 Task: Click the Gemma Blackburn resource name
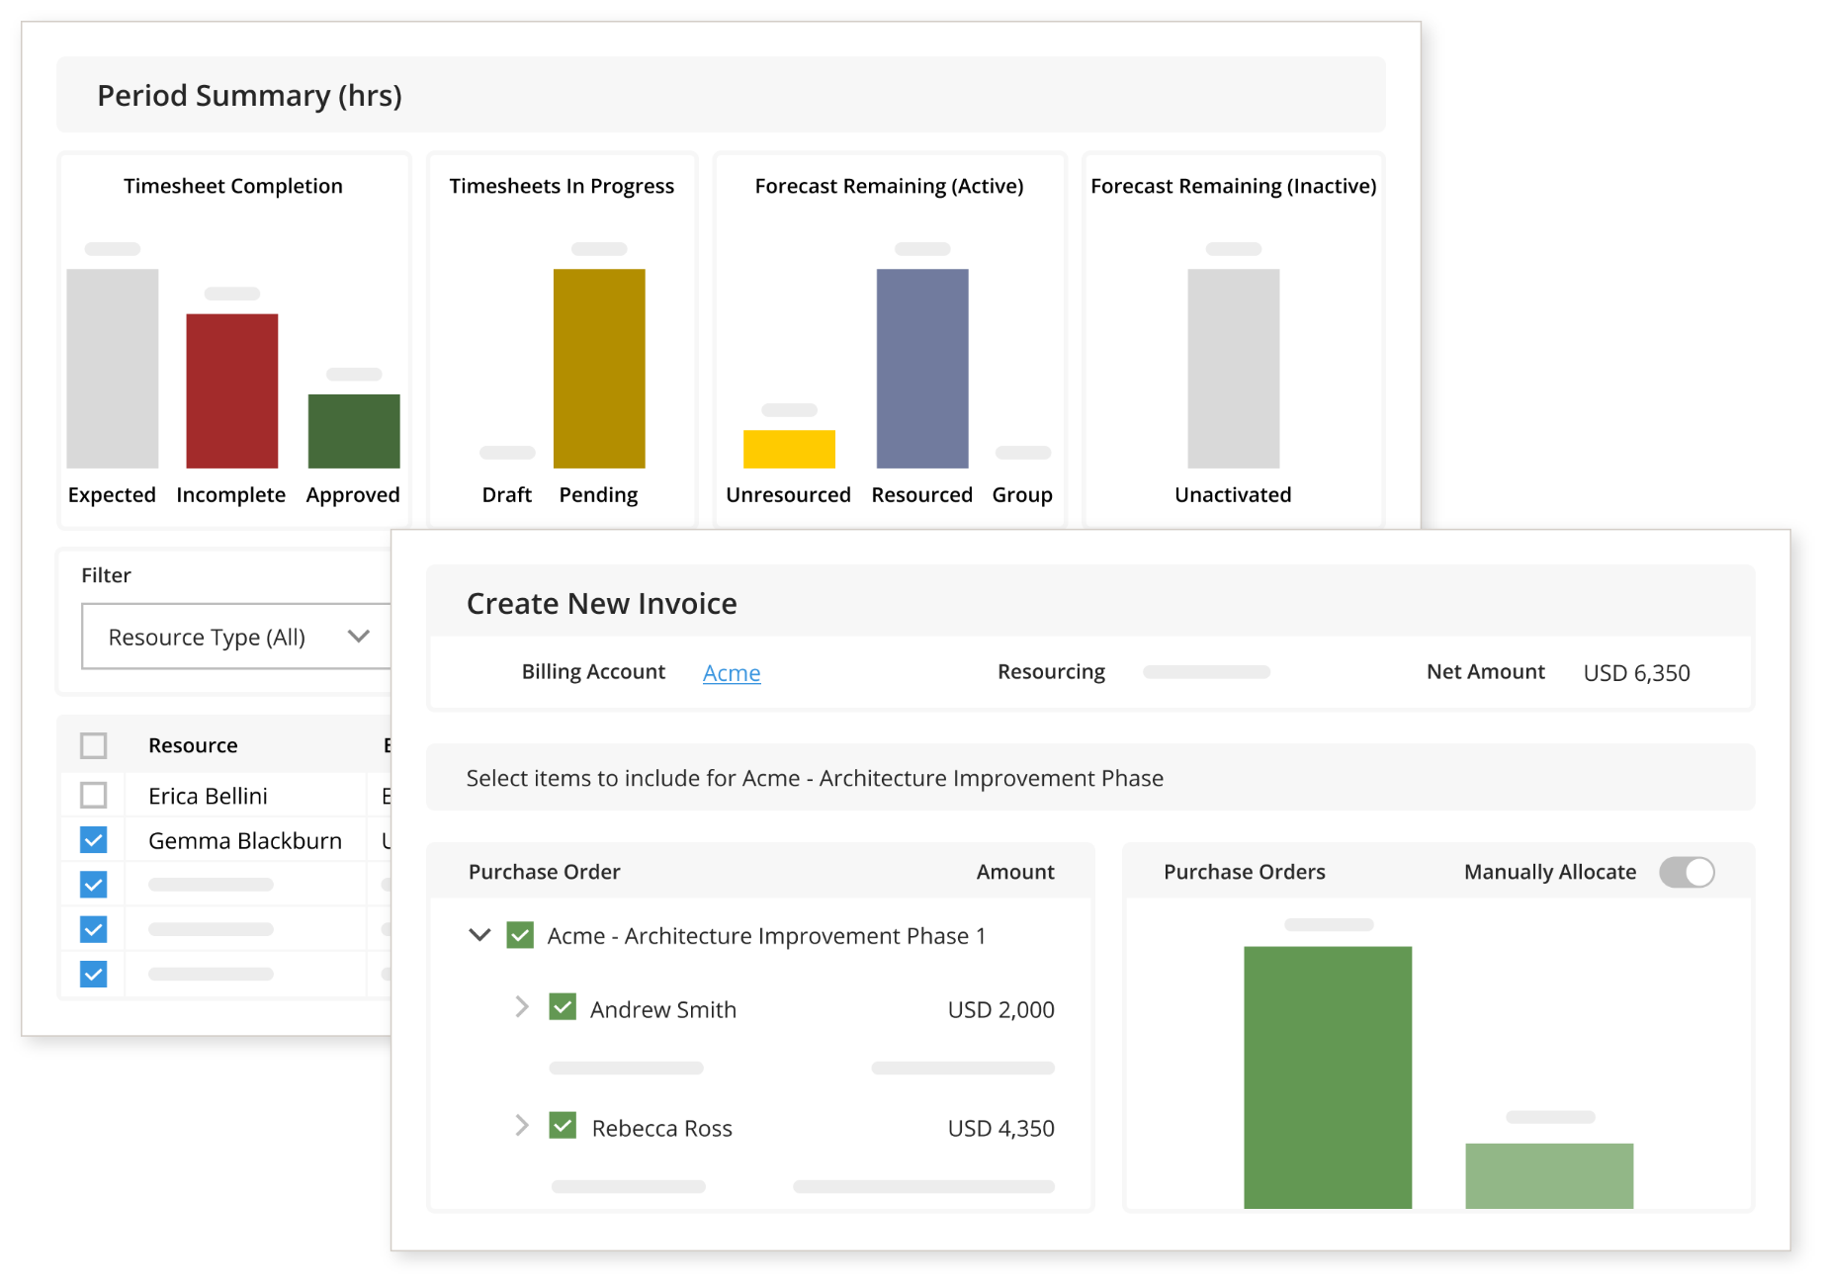coord(245,841)
